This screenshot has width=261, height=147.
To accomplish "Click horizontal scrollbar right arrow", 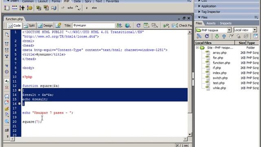I will coord(185,139).
